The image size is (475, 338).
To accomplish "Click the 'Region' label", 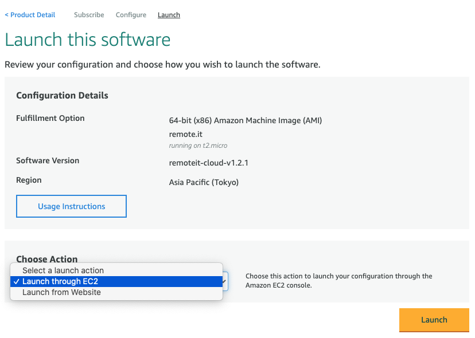I will 29,180.
